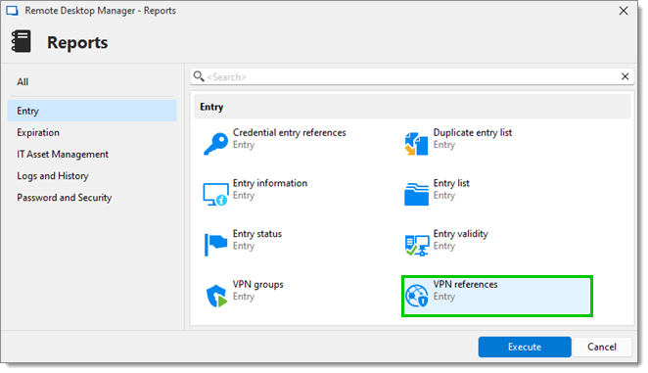Close the Reports window
Image resolution: width=648 pixels, height=373 pixels.
pyautogui.click(x=624, y=11)
